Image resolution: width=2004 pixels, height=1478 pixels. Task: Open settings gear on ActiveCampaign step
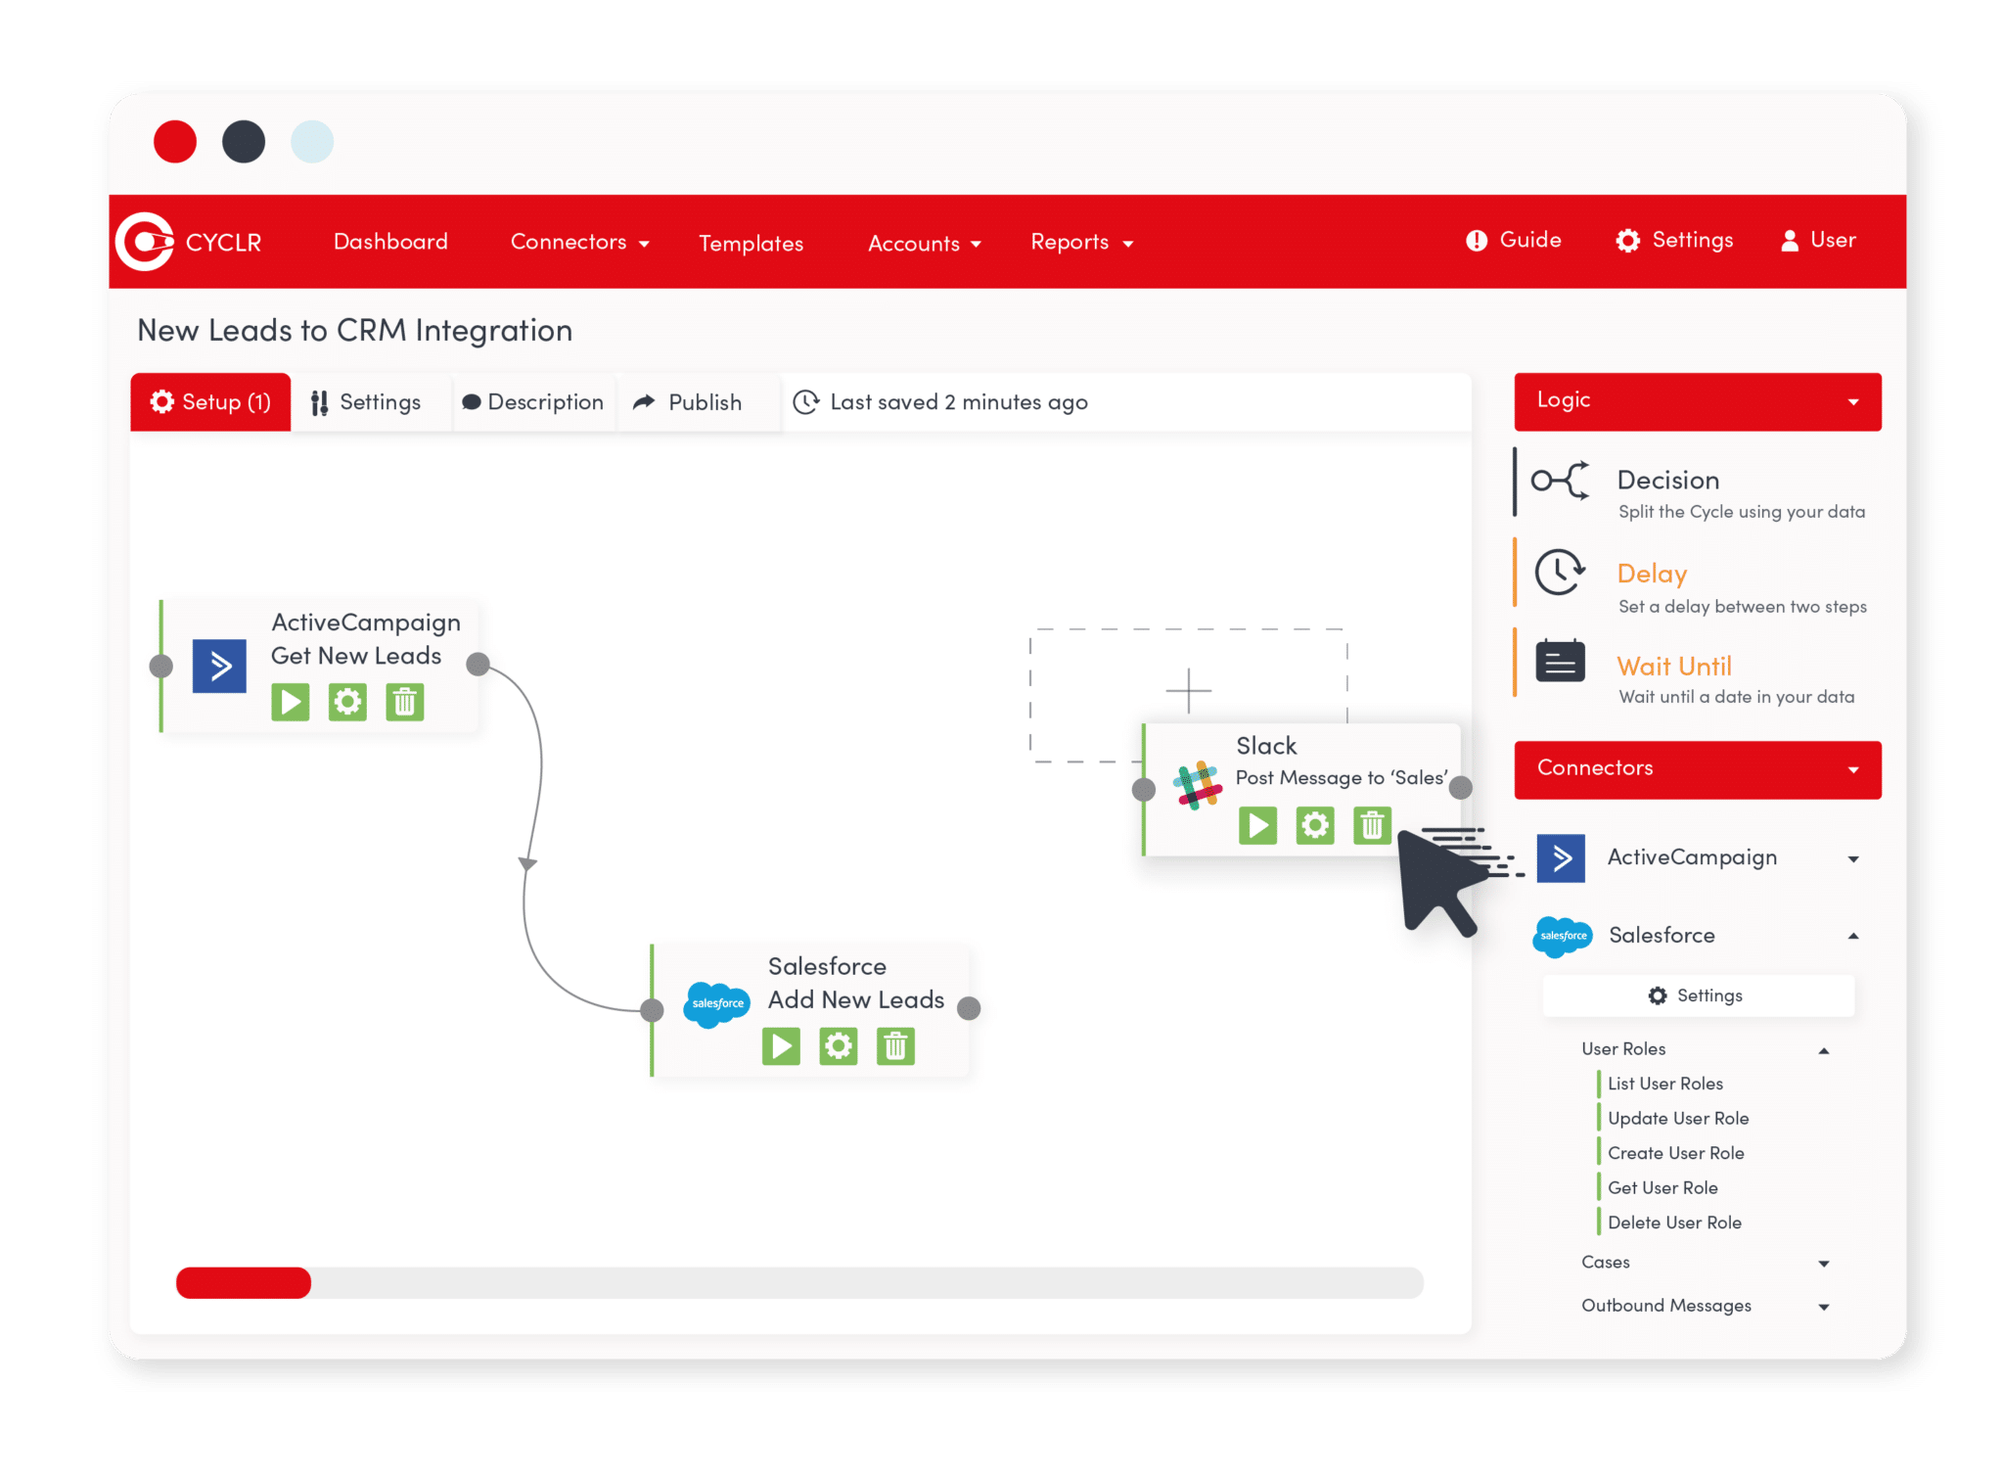tap(347, 702)
